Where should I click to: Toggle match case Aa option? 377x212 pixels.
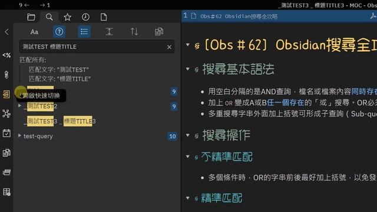[34, 32]
